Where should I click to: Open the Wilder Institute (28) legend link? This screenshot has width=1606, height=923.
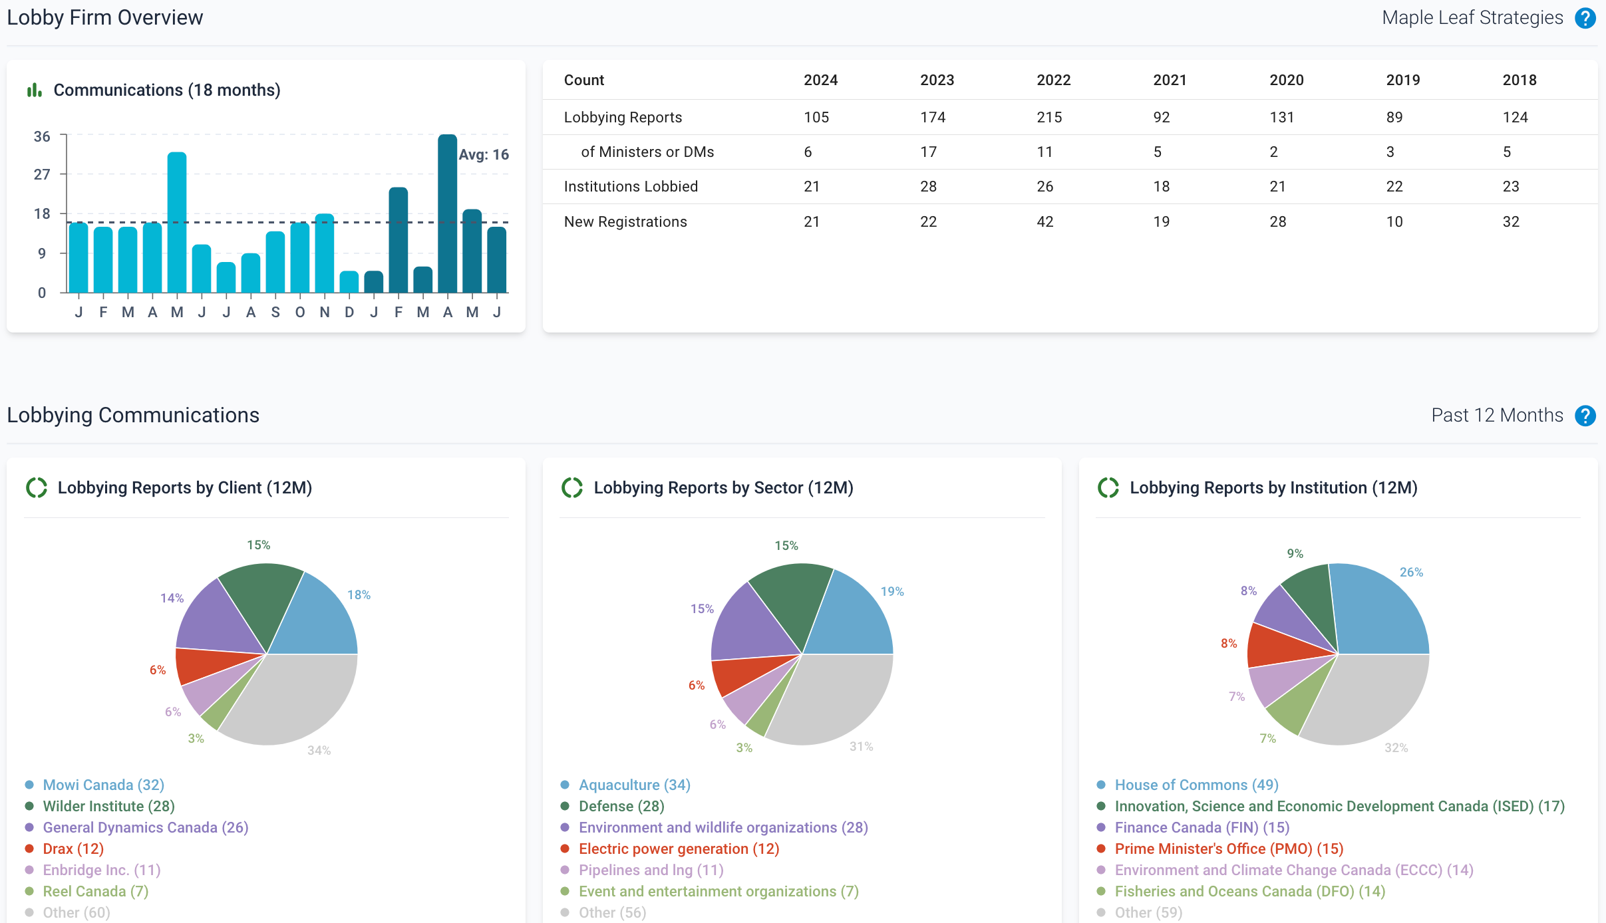[x=108, y=806]
